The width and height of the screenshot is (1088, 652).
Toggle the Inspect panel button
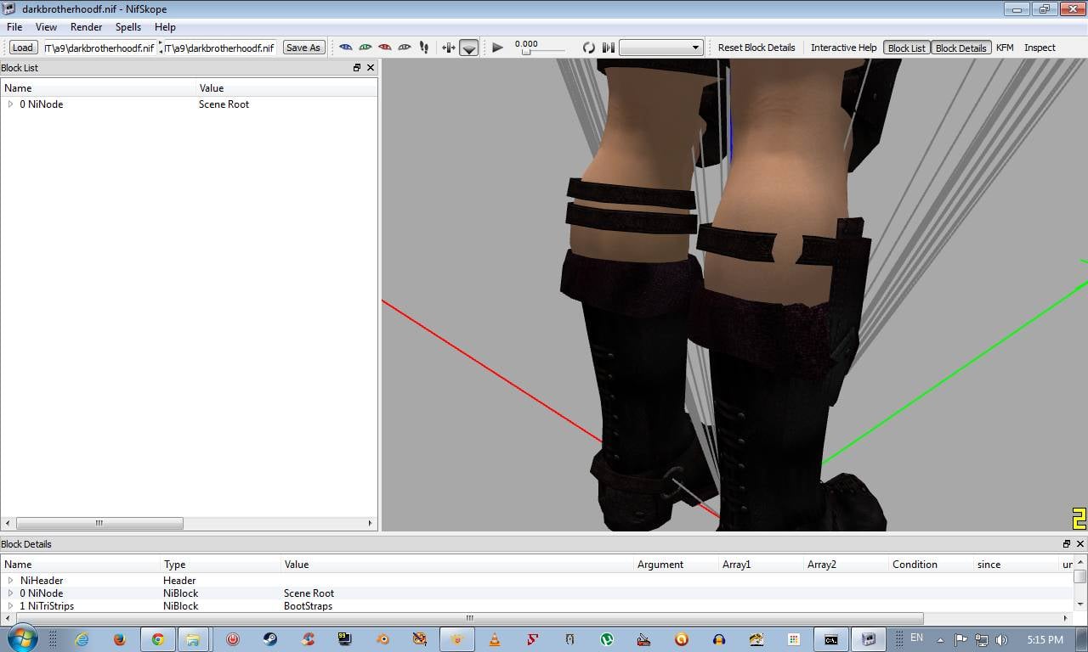click(x=1040, y=48)
